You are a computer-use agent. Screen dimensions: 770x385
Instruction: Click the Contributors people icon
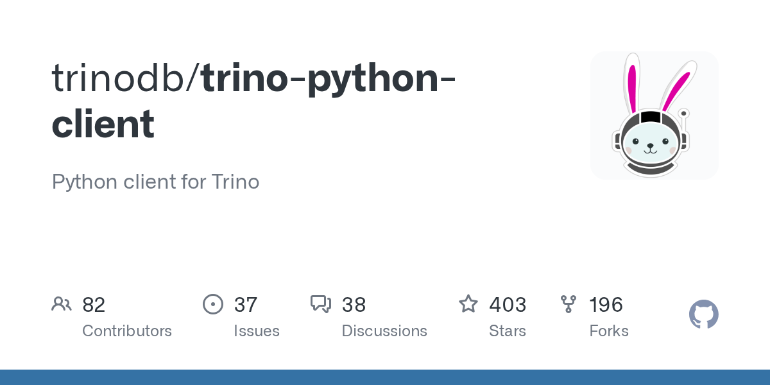coord(62,304)
